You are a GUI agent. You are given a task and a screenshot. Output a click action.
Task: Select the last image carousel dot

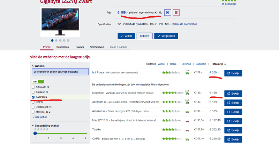click(x=68, y=40)
